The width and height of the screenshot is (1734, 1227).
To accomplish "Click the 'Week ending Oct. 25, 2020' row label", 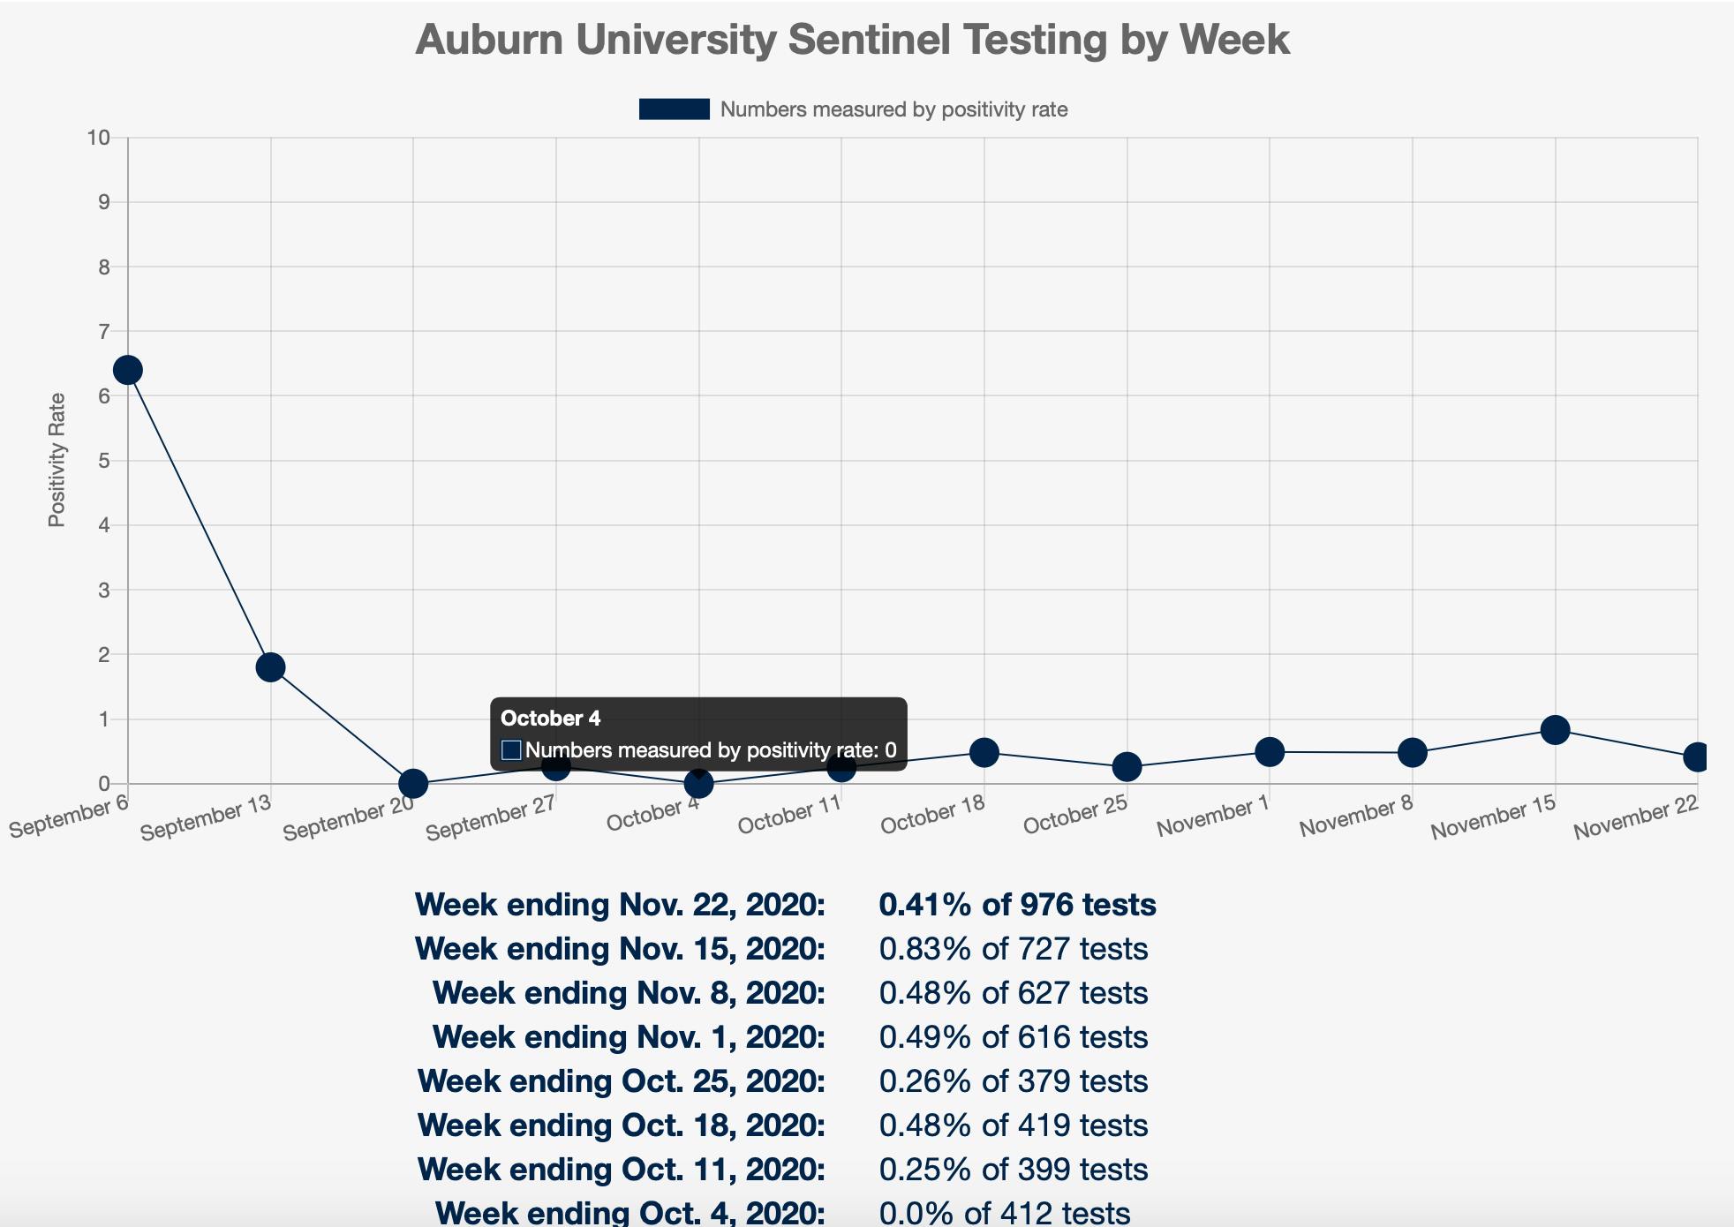I will (x=622, y=1081).
